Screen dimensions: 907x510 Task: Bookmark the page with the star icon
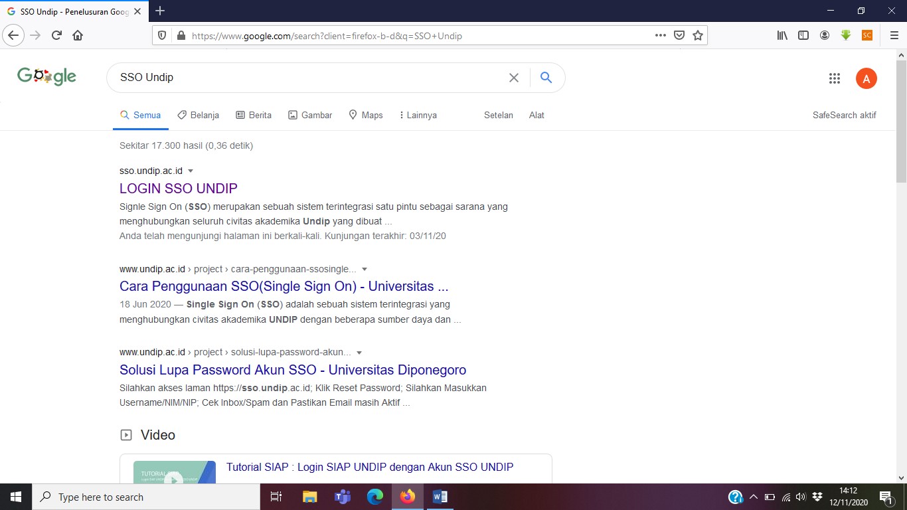(x=698, y=35)
